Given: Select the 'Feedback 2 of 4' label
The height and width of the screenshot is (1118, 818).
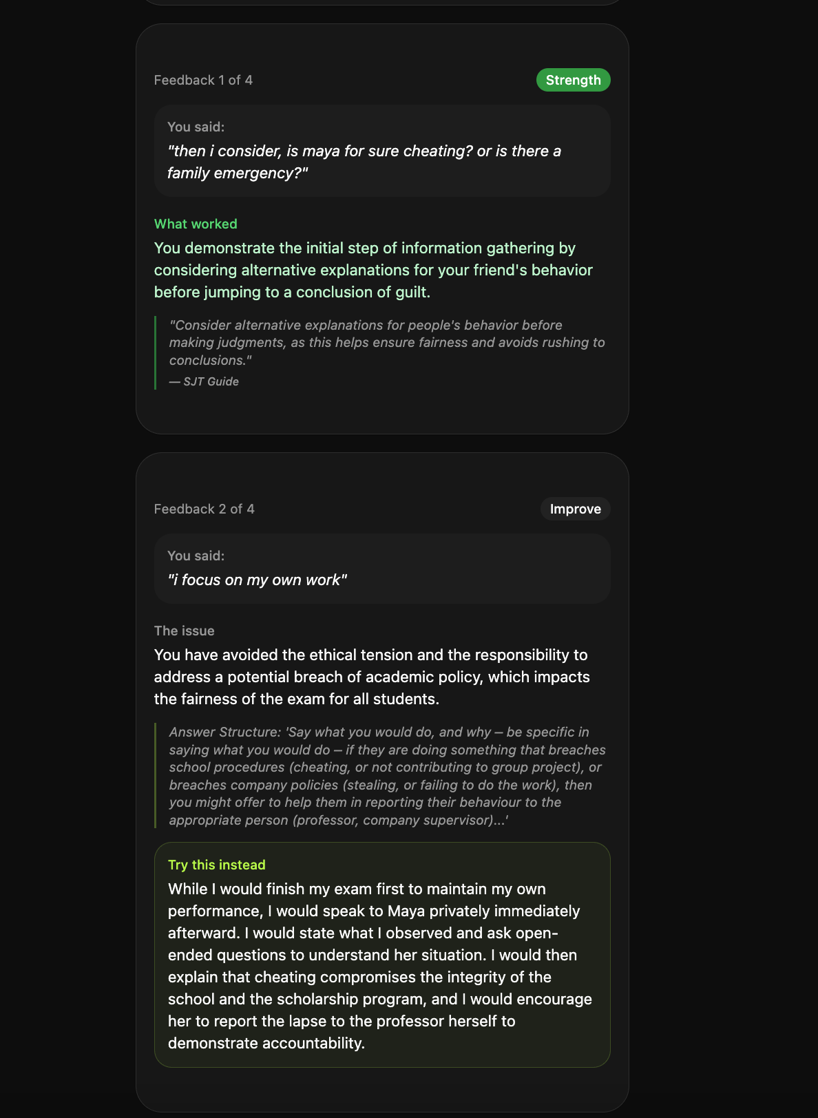Looking at the screenshot, I should coord(204,509).
